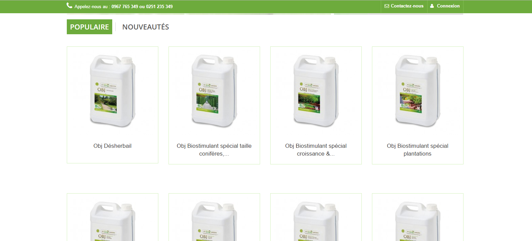532x241 pixels.
Task: Click the phone handset icon
Action: [x=69, y=5]
